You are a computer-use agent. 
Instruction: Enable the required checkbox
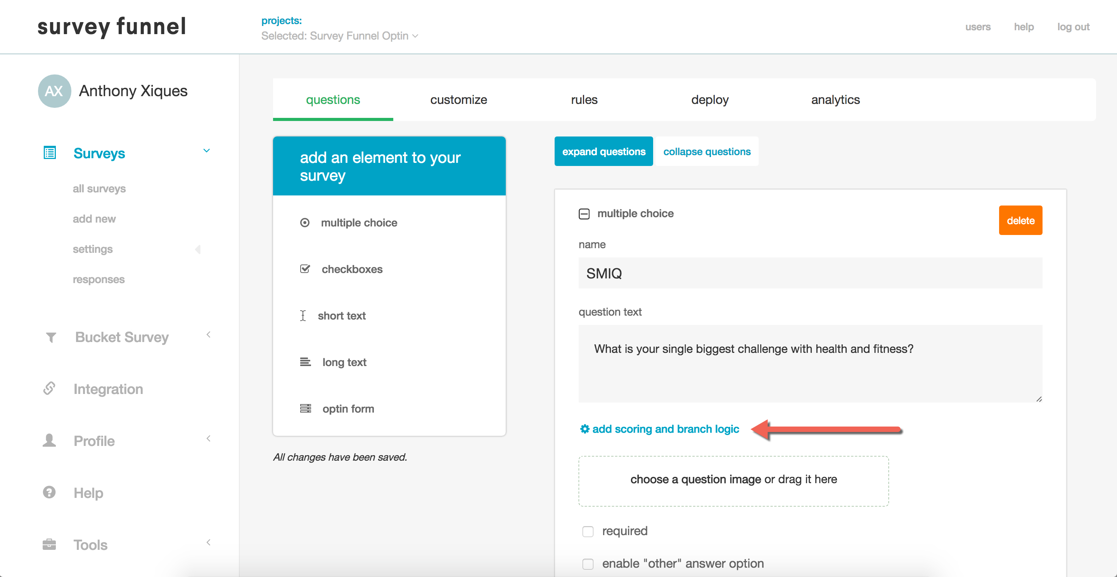click(x=588, y=532)
